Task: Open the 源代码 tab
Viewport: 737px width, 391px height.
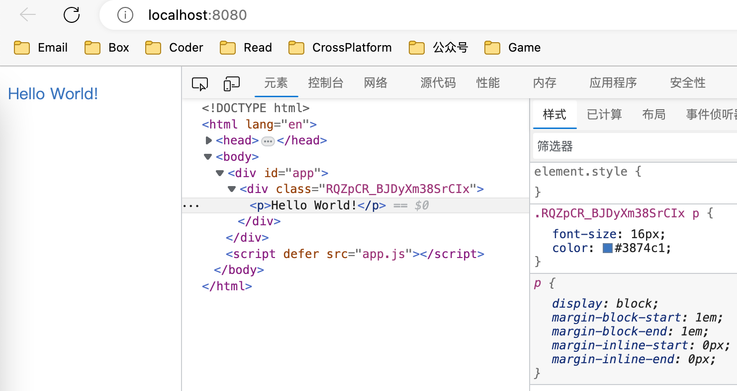Action: coord(438,83)
